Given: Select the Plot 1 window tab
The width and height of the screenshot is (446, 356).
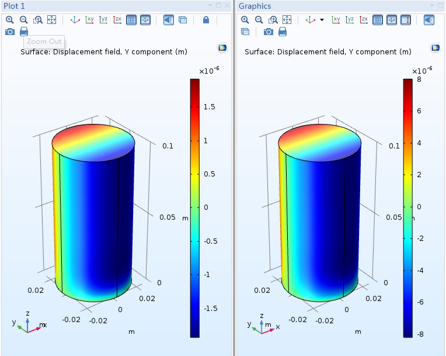Looking at the screenshot, I should pyautogui.click(x=15, y=5).
